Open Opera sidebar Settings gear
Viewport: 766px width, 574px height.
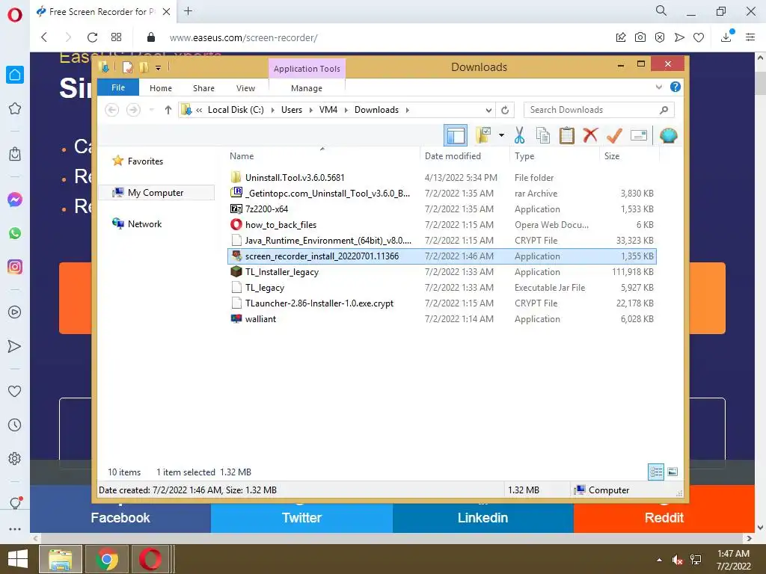tap(15, 458)
